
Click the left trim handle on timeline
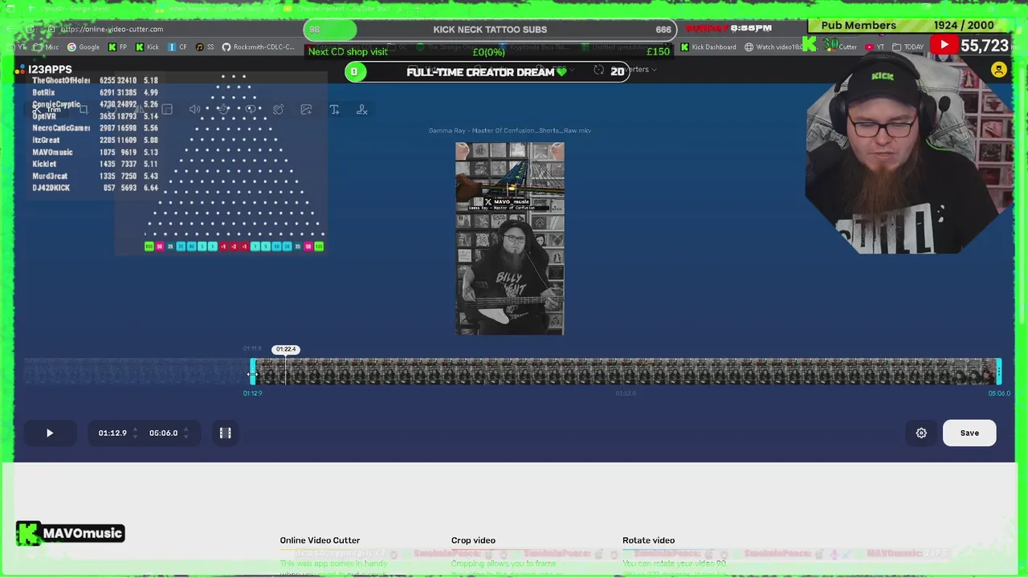[253, 372]
